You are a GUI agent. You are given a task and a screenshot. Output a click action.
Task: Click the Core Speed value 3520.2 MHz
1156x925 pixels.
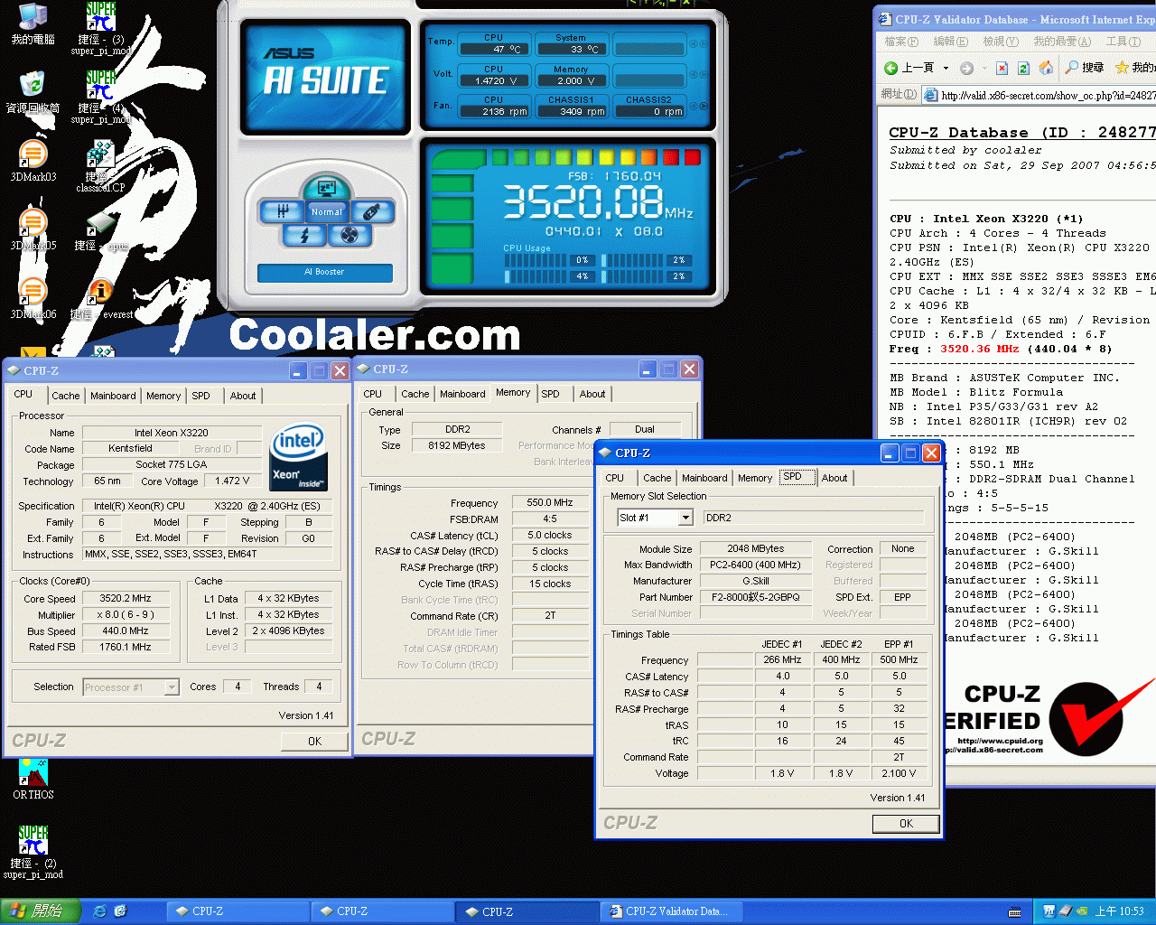(126, 598)
